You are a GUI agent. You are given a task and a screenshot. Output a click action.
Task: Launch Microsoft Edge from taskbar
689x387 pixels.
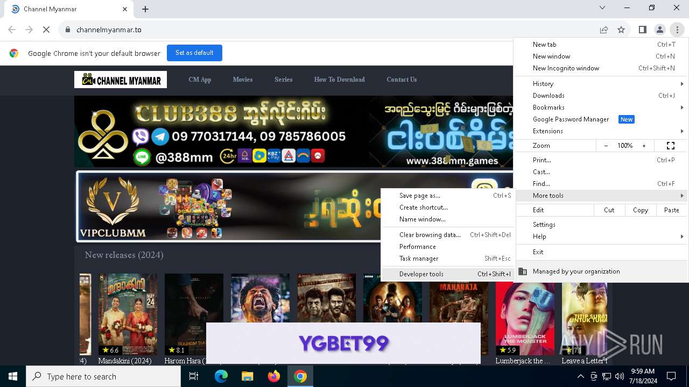221,376
